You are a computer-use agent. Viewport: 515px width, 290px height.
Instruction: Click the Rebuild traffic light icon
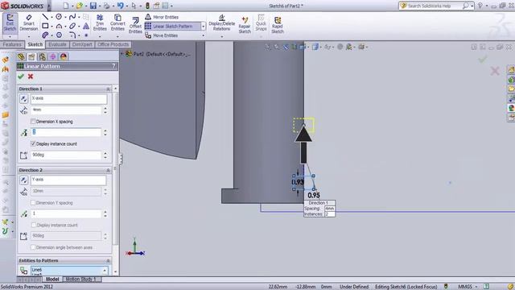pos(147,6)
